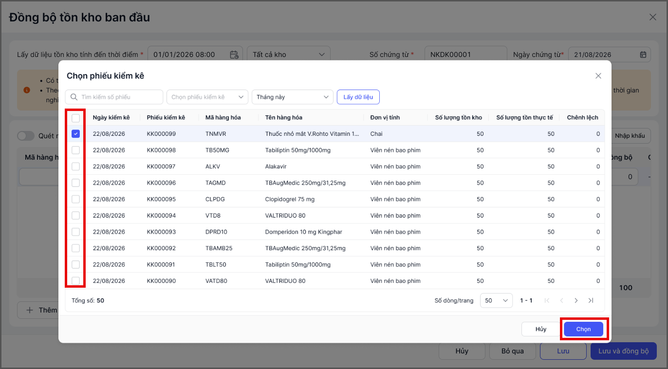Click the Phiếu kiểm kê column header

click(x=166, y=117)
